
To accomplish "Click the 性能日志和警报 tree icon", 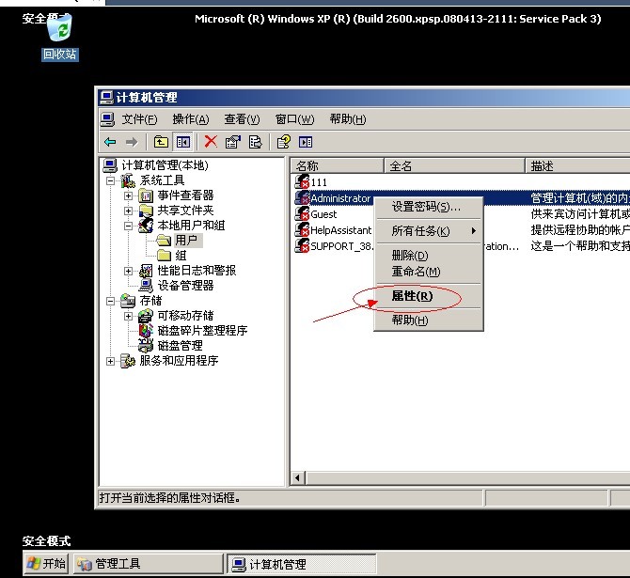I will [x=146, y=271].
